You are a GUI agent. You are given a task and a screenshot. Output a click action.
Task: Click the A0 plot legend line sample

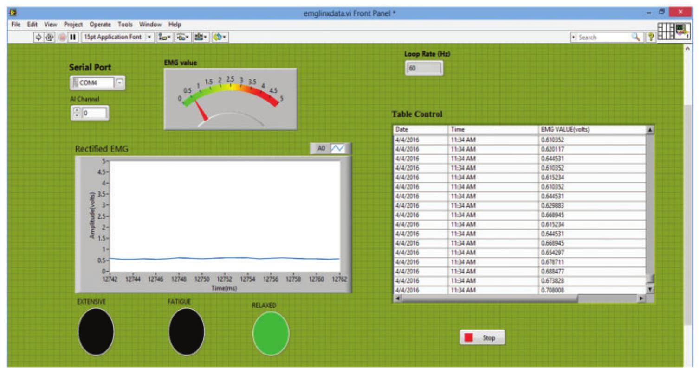(338, 148)
